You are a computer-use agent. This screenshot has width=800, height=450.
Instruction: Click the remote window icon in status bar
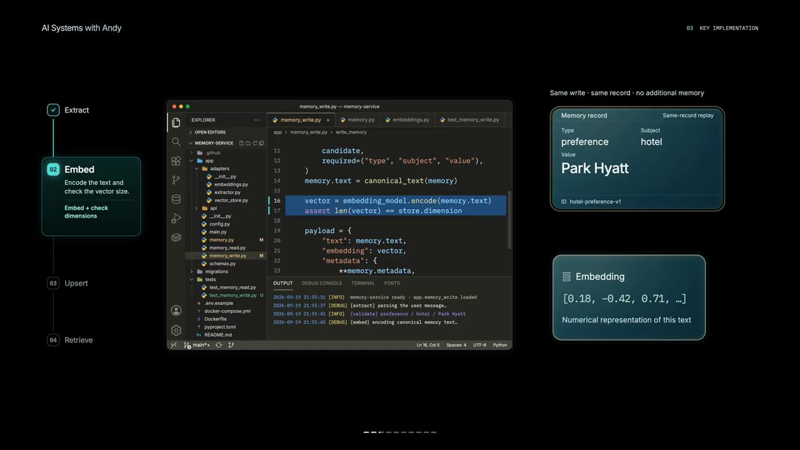(x=174, y=345)
